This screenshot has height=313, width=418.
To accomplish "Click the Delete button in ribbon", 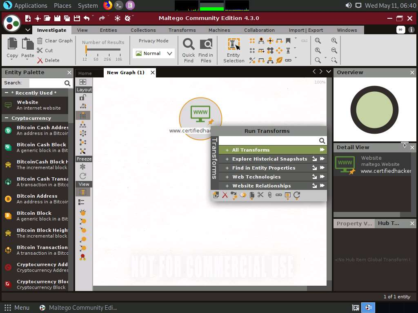I will pyautogui.click(x=48, y=60).
